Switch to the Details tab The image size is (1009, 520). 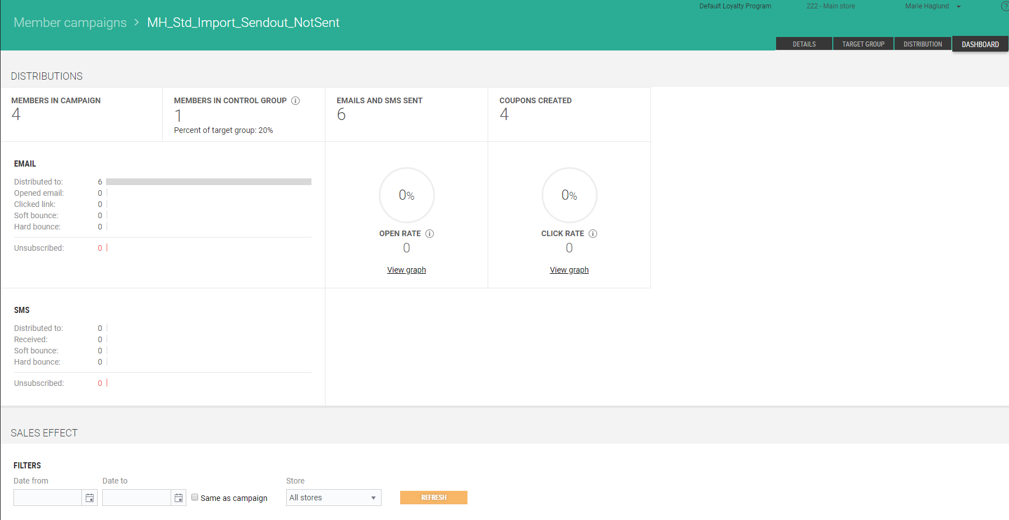tap(804, 44)
